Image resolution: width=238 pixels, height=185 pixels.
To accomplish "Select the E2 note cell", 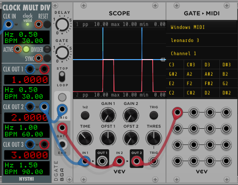I will (175, 83).
